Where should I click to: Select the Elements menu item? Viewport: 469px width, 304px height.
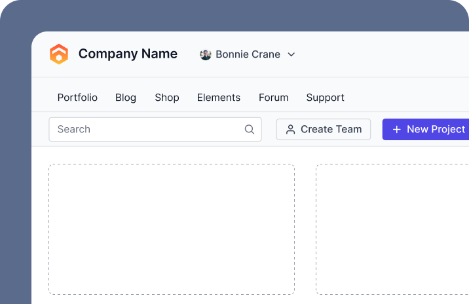pos(219,98)
